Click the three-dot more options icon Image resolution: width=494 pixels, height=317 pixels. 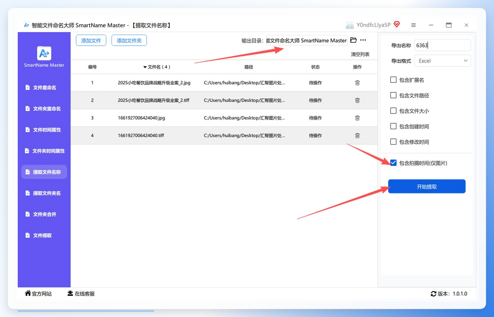(363, 40)
